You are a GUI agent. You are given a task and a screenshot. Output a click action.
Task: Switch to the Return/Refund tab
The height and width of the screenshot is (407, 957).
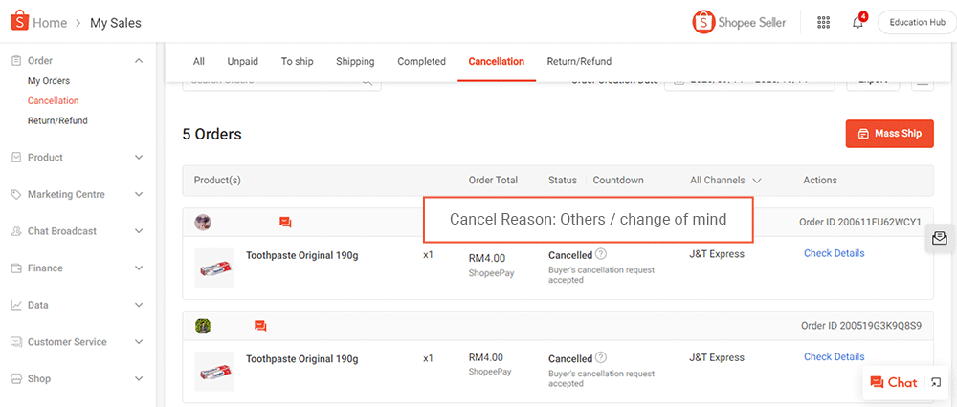coord(579,61)
